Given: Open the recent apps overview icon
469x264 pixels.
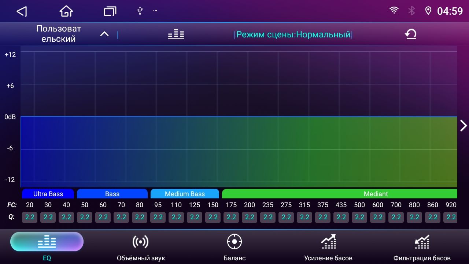Looking at the screenshot, I should (x=110, y=11).
